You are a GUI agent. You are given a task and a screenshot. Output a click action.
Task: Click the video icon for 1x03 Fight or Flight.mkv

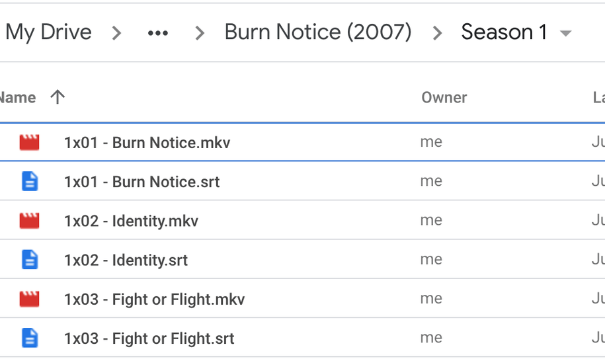[x=29, y=300]
